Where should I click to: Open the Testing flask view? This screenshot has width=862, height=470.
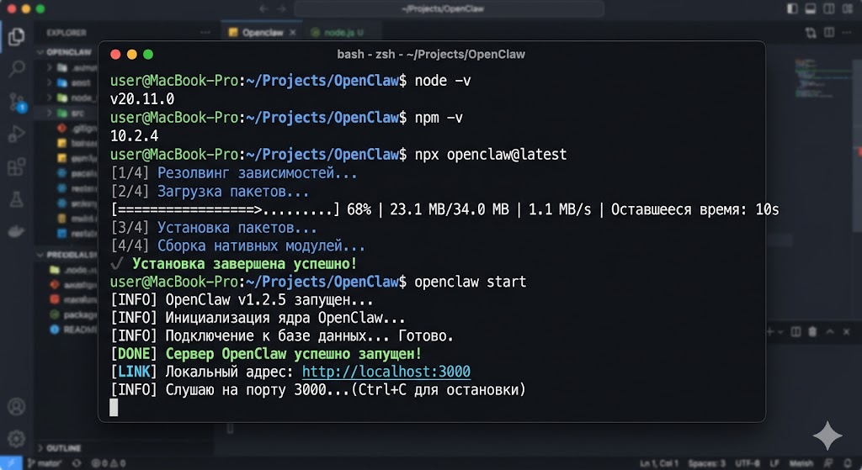17,198
